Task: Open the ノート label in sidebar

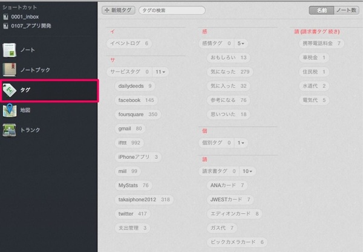Action: click(x=28, y=50)
